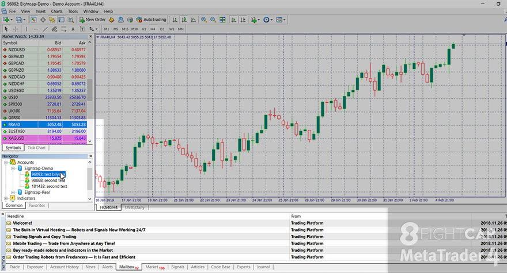Switch chart to candlesticks
The width and height of the screenshot is (507, 273).
coord(184,20)
